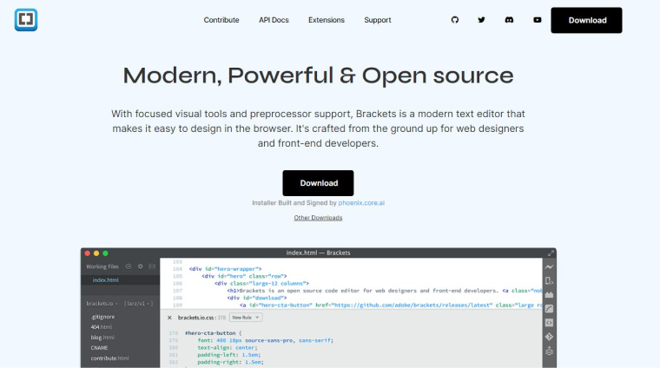Open the larz/v1 branch dropdown
The image size is (660, 368).
click(x=138, y=303)
